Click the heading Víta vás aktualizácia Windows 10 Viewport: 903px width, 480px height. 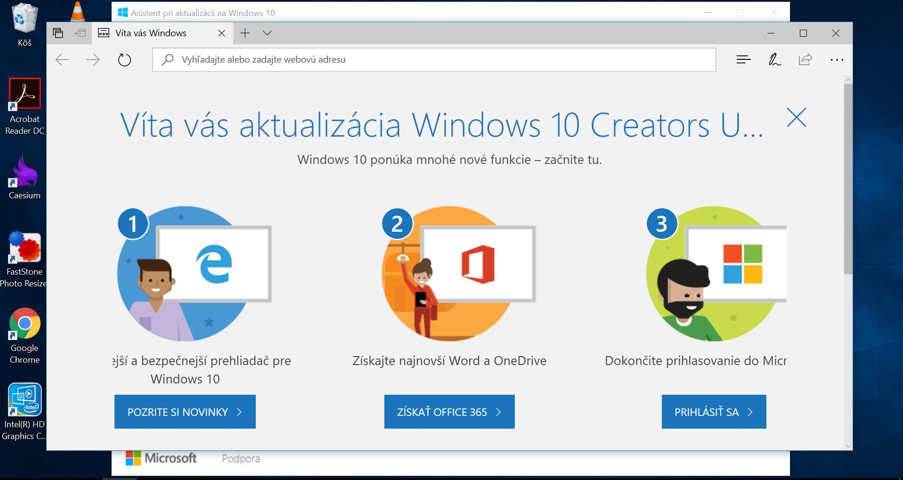(x=441, y=125)
